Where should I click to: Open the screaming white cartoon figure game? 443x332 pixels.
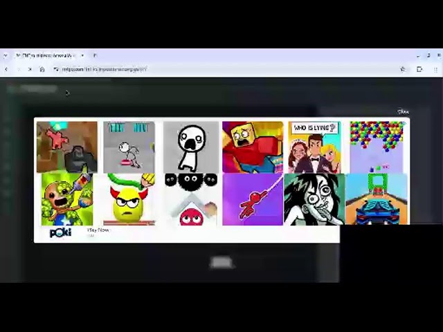[x=191, y=147]
